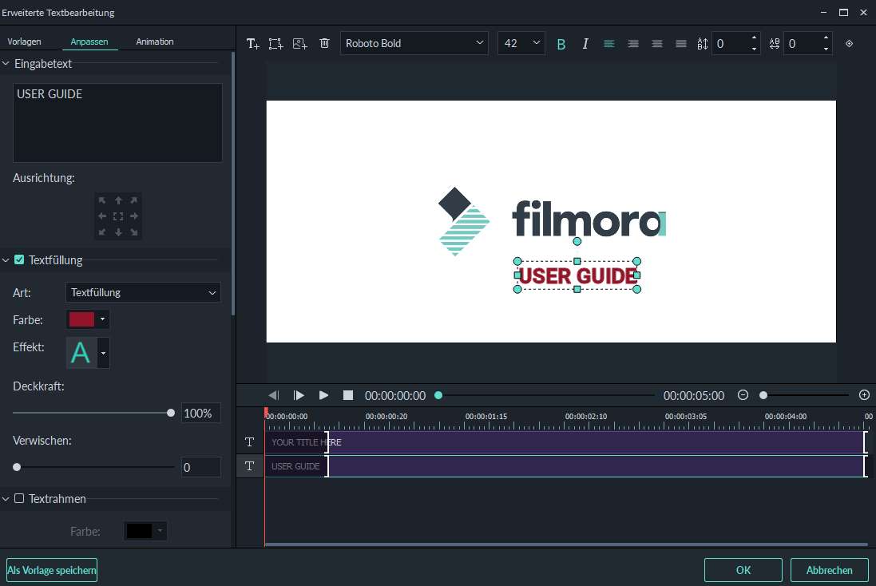Viewport: 876px width, 586px height.
Task: Open the Roboto Bold font dropdown
Action: pos(414,43)
